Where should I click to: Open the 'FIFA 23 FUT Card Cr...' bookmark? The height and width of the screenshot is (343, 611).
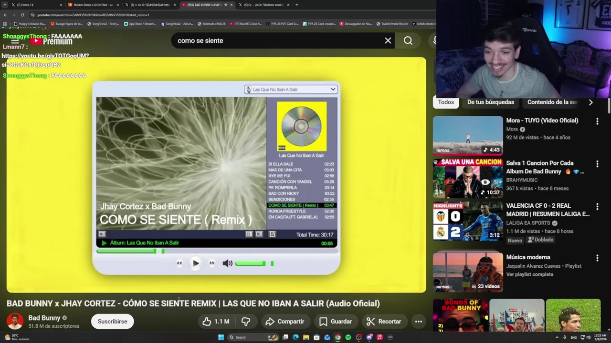tap(282, 24)
